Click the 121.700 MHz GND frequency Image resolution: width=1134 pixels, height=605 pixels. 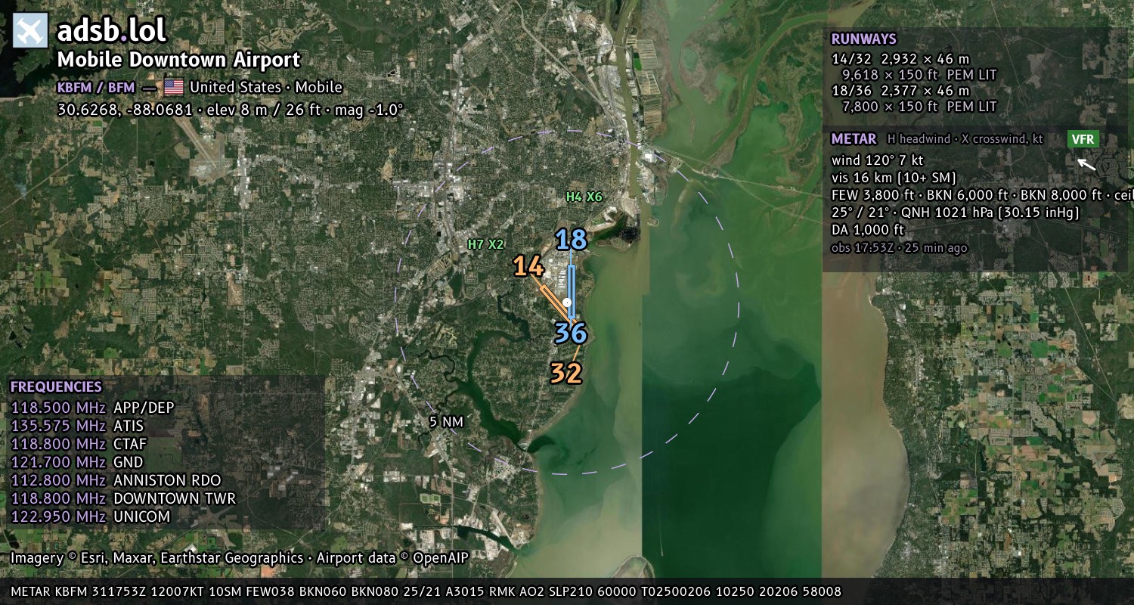(x=77, y=462)
